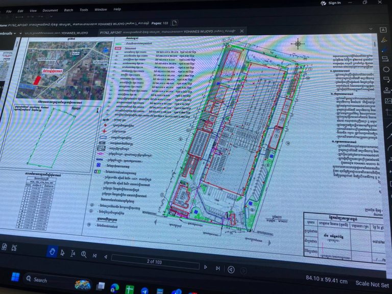This screenshot has width=392, height=294.
Task: Open the Sign In account menu
Action: pyautogui.click(x=331, y=3)
